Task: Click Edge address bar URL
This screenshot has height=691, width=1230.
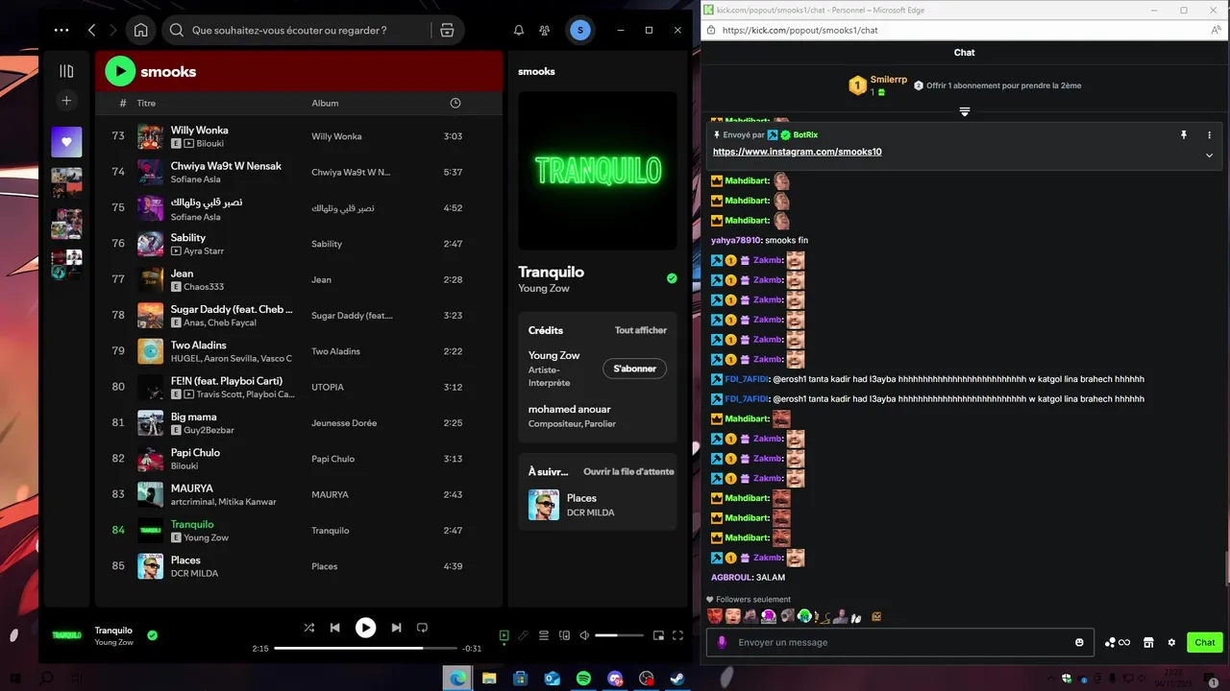Action: (x=799, y=30)
